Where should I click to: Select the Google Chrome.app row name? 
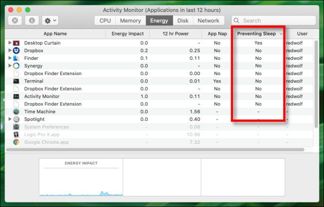[46, 142]
